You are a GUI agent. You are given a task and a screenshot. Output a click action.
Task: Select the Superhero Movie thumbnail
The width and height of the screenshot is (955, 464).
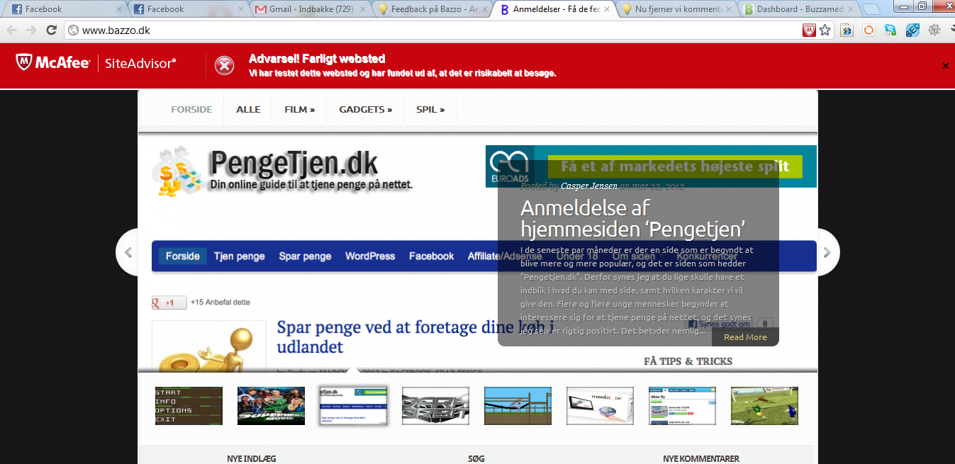click(x=271, y=406)
